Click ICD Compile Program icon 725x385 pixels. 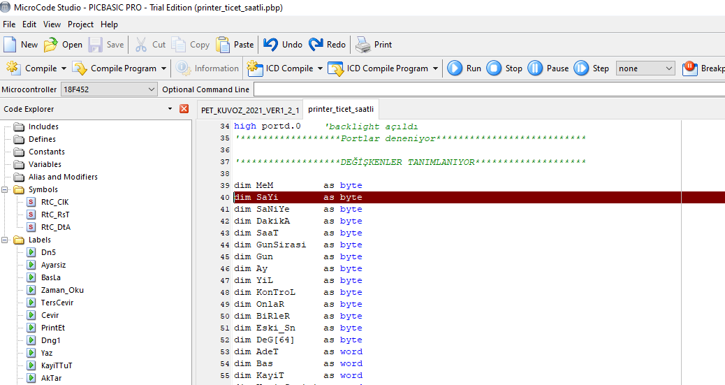coord(336,68)
